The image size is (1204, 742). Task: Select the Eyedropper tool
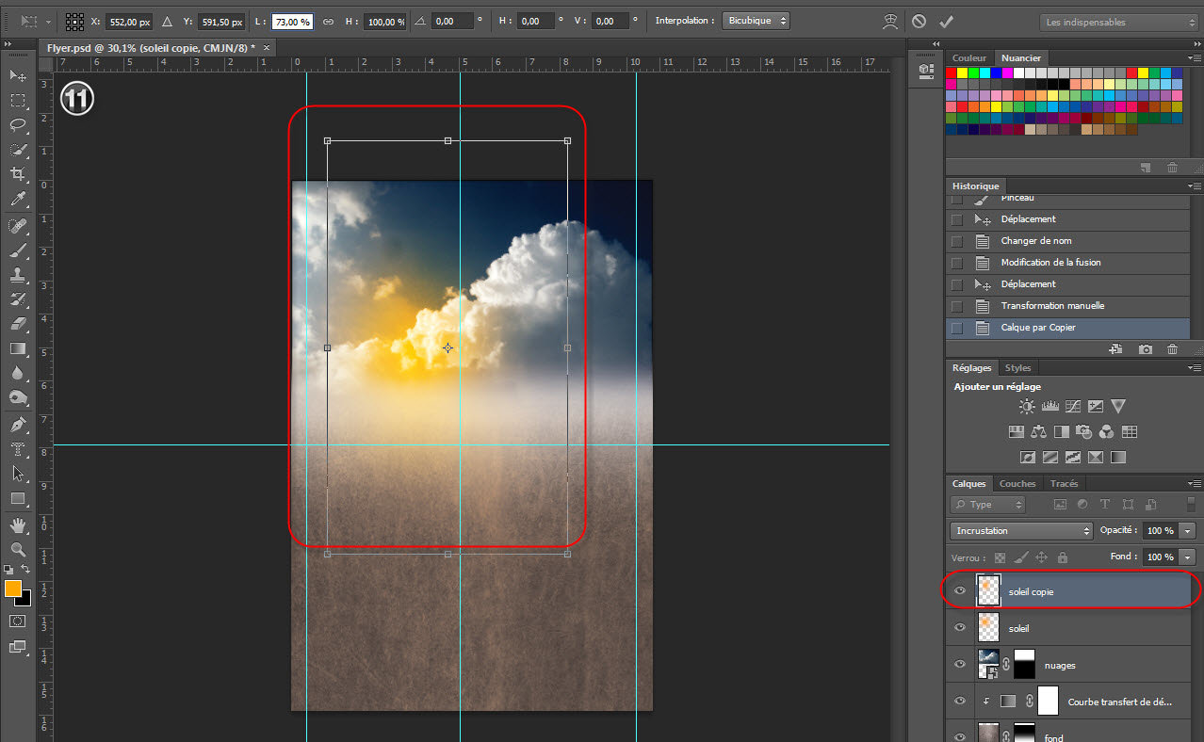click(x=18, y=199)
